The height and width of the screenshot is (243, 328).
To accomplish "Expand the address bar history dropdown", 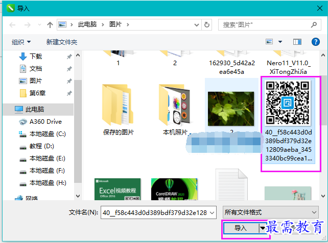I will (196, 25).
